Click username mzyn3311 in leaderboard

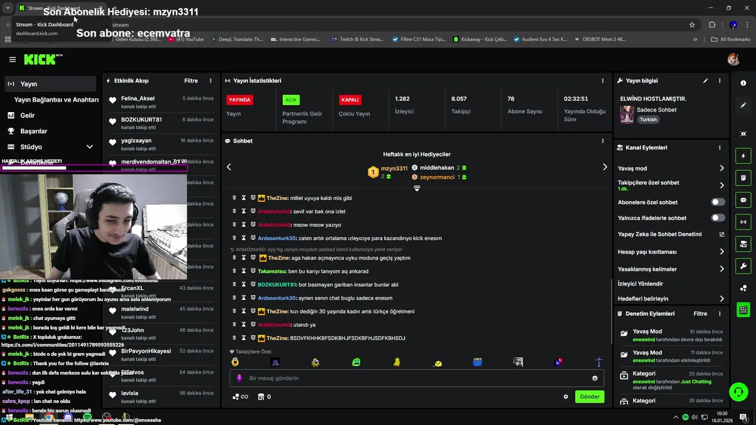click(394, 168)
